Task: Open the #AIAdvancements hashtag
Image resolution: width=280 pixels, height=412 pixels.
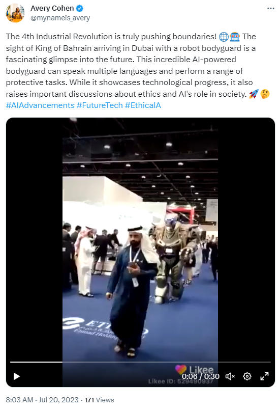Action: (40, 105)
